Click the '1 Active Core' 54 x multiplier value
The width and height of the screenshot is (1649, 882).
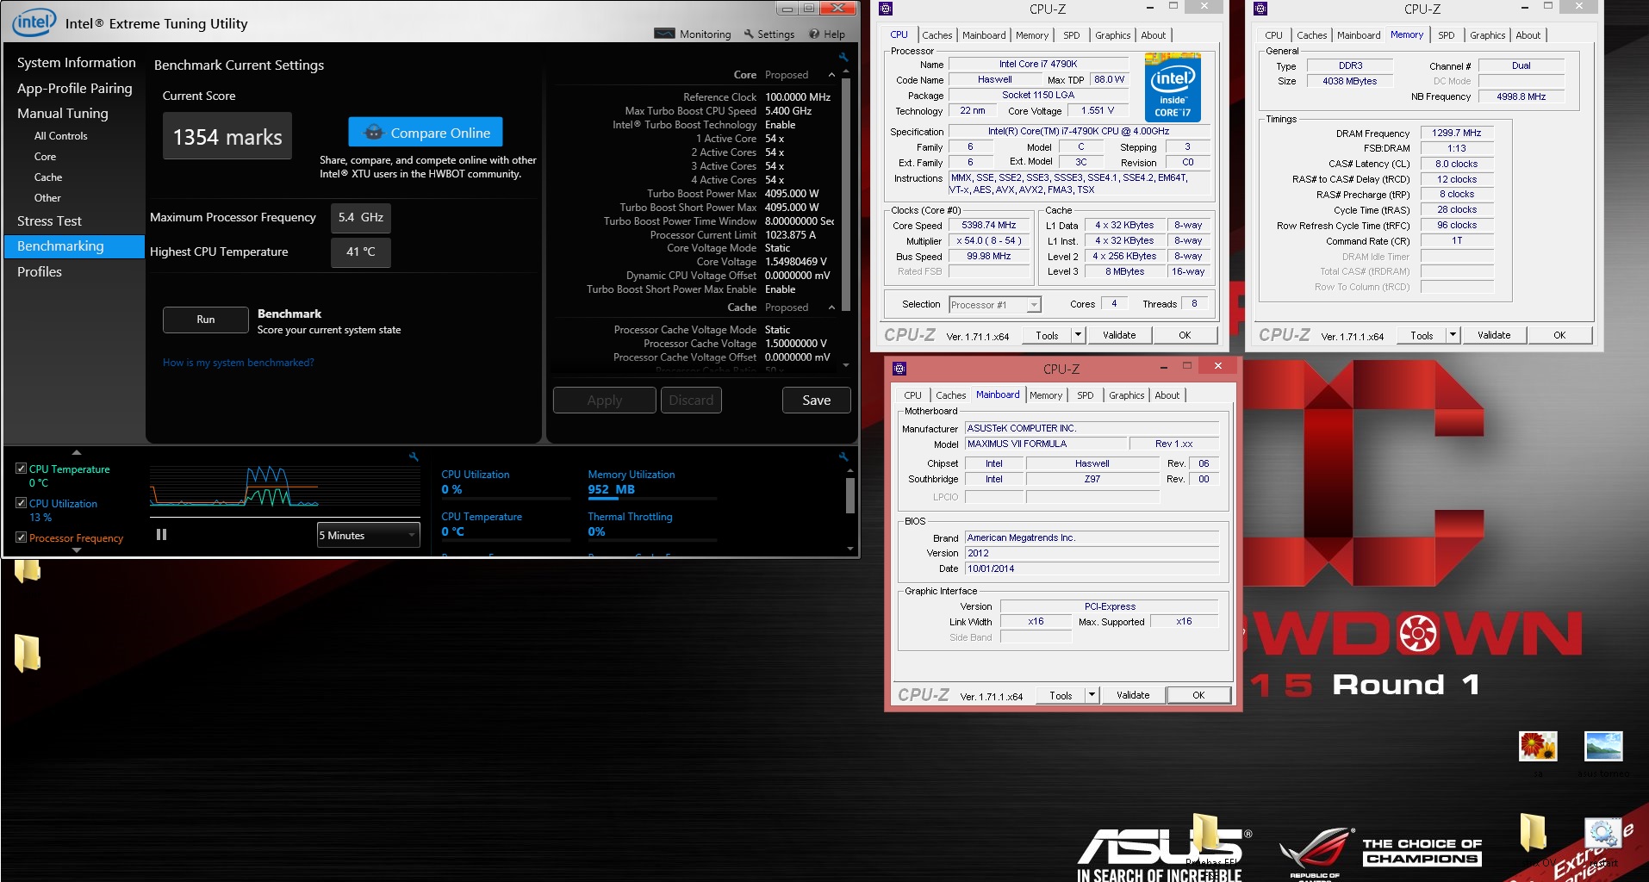click(x=774, y=139)
